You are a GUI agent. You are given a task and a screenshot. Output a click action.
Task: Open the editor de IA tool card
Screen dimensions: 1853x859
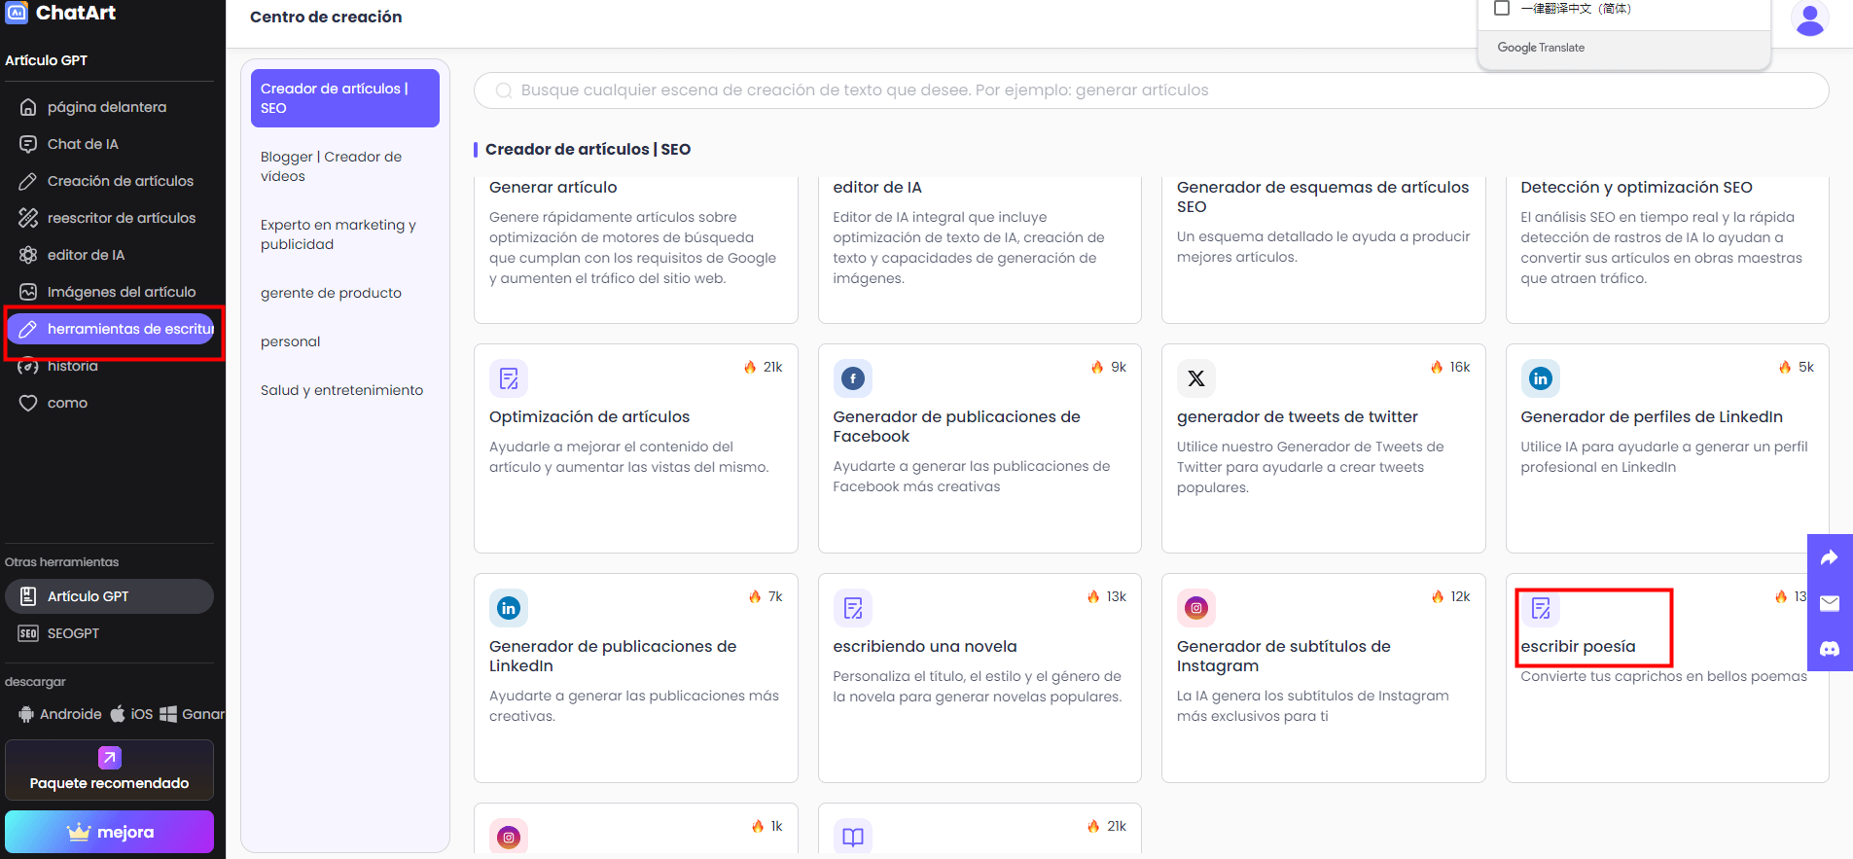pos(980,249)
